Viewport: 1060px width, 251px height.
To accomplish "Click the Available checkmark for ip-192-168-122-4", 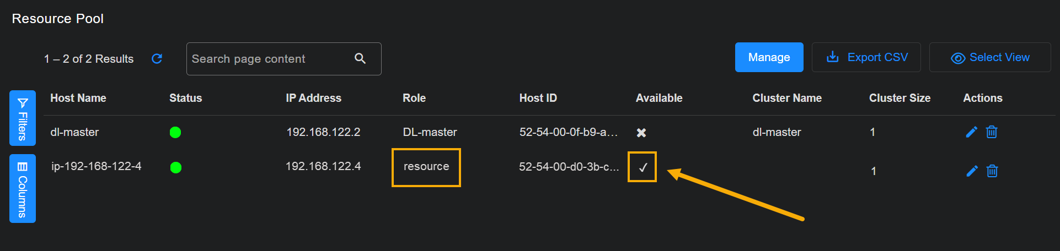I will click(x=643, y=167).
